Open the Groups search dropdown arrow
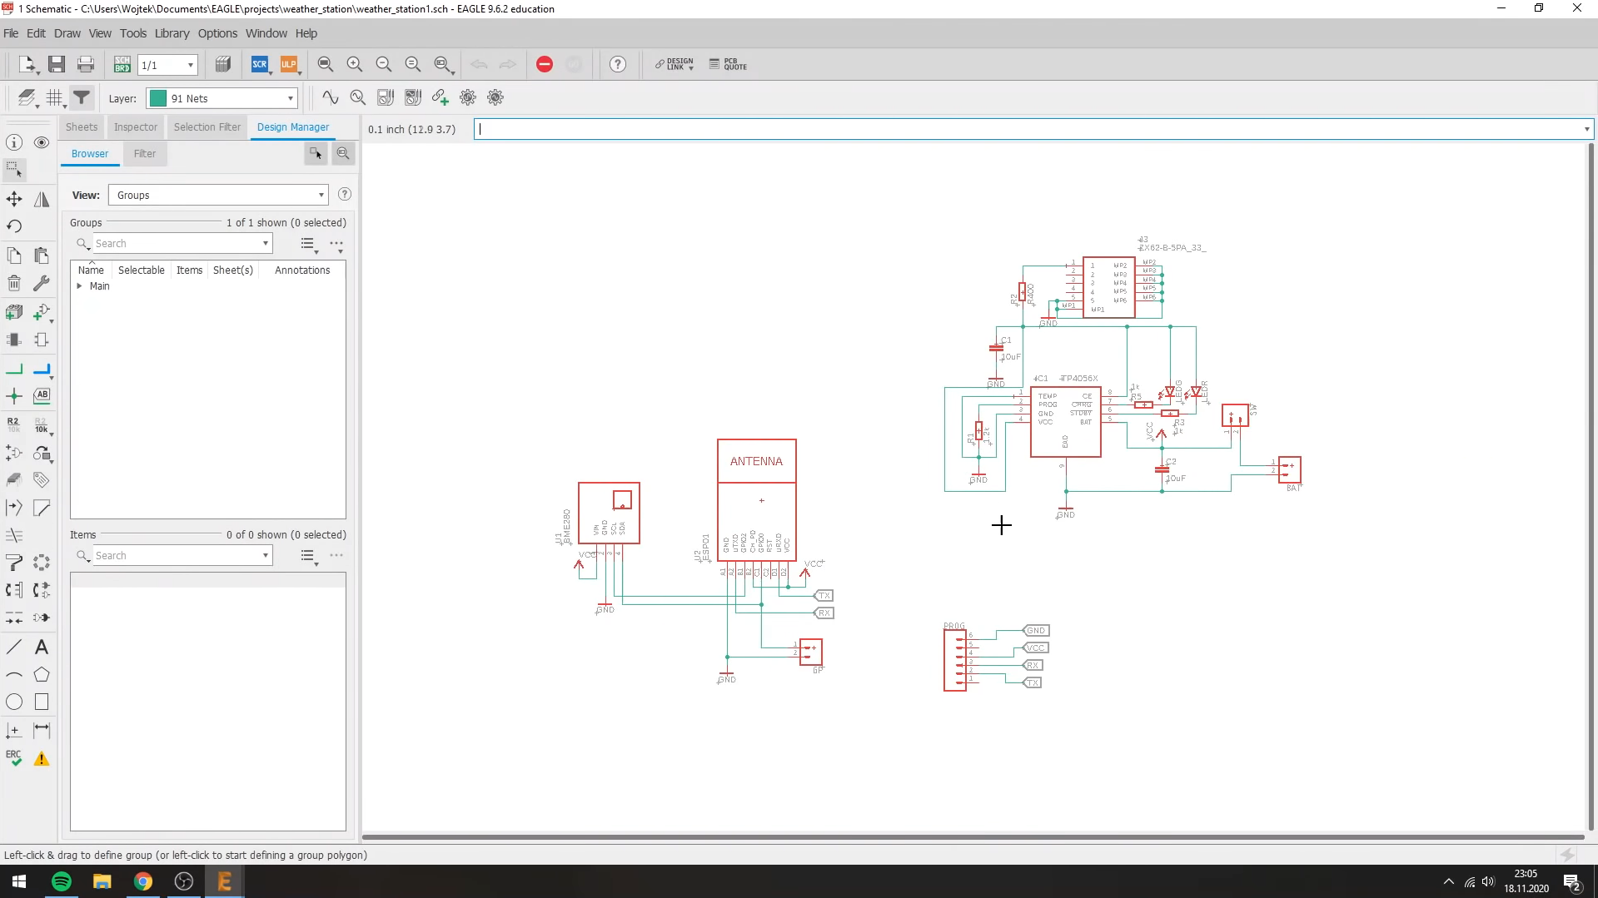This screenshot has width=1598, height=898. tap(266, 244)
